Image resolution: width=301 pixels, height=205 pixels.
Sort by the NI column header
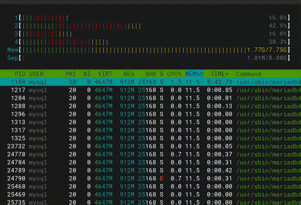pos(87,74)
